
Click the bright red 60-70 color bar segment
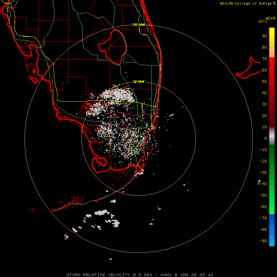coord(272,65)
